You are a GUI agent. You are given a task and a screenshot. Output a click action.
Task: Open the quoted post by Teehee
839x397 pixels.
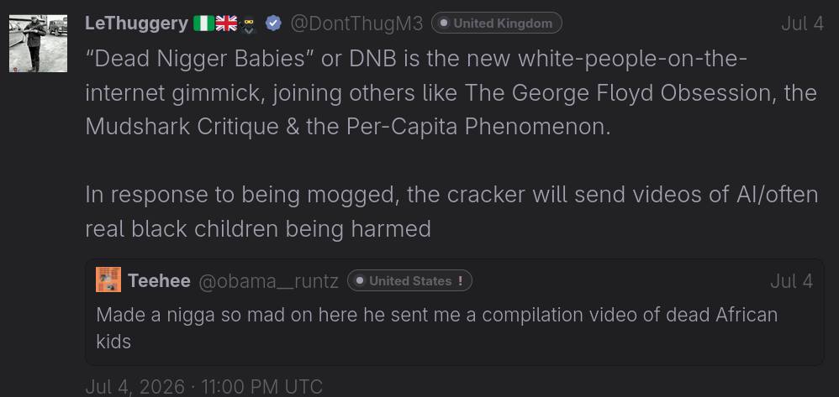point(454,312)
